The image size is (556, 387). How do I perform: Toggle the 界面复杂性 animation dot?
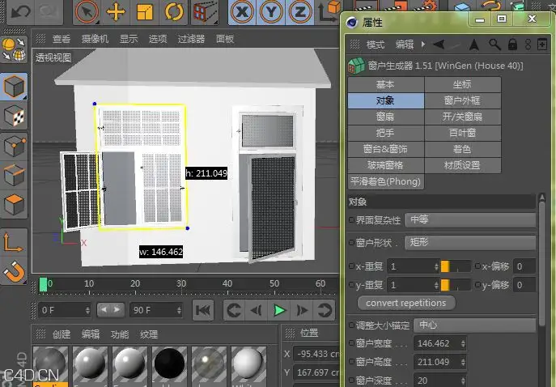[x=351, y=220]
